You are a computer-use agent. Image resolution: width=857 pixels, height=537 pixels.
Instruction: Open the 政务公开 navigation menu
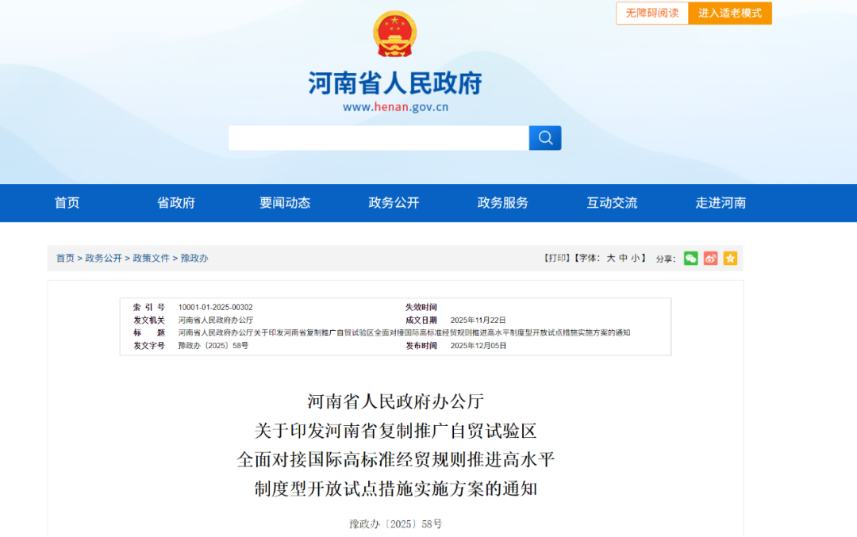coord(393,202)
